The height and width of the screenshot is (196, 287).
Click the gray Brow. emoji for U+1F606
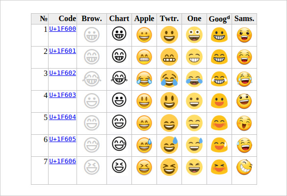92,167
